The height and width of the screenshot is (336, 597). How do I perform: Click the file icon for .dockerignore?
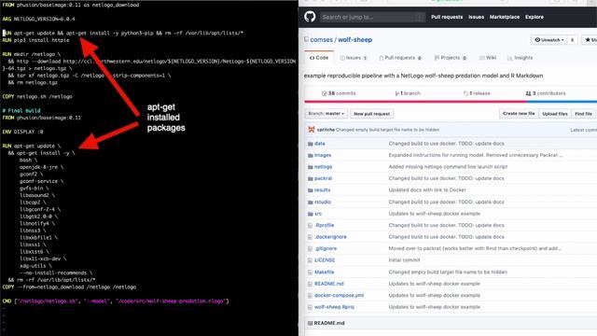pyautogui.click(x=310, y=237)
